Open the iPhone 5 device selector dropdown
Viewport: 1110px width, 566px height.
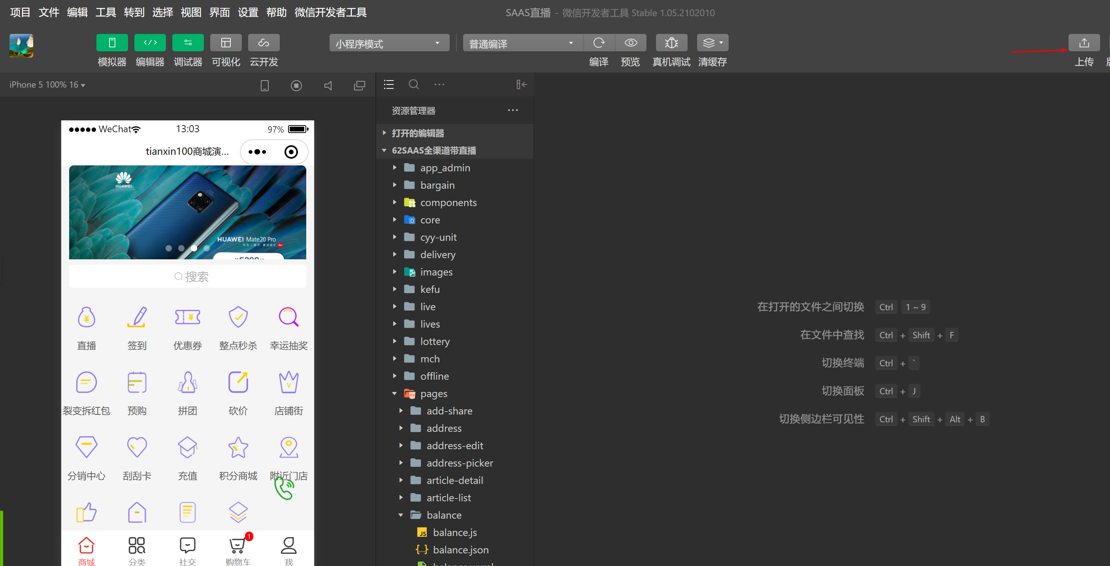pos(47,85)
